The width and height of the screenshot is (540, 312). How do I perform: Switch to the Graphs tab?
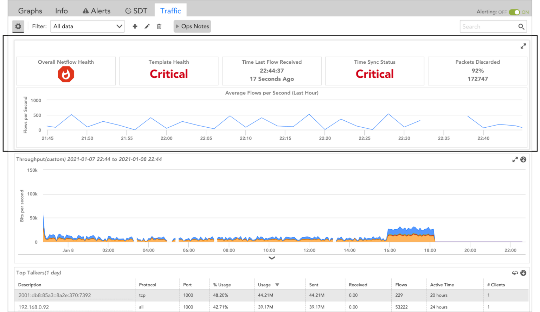click(30, 11)
